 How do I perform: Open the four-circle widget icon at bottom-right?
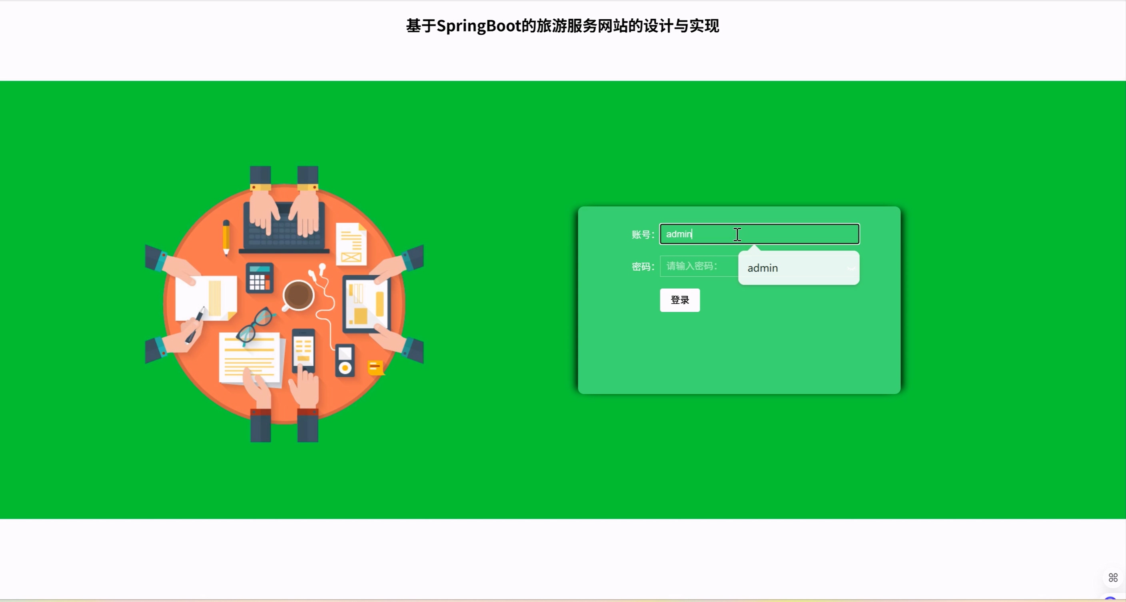coord(1113,578)
